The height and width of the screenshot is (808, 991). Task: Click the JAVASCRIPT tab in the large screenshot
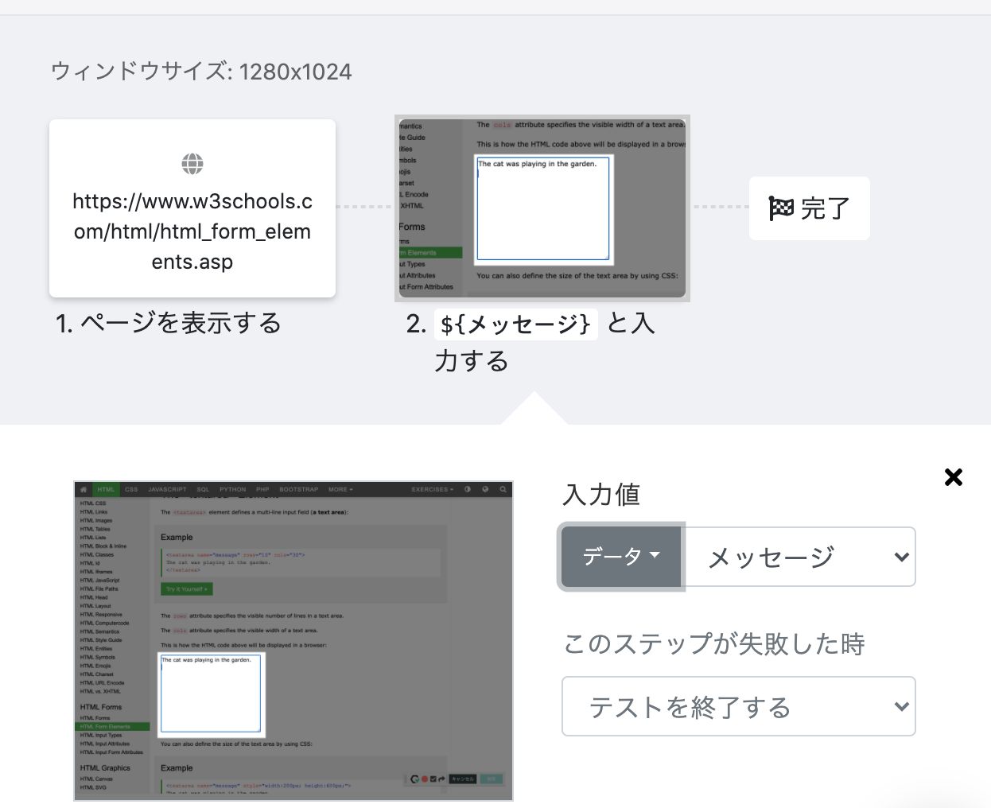tap(167, 490)
